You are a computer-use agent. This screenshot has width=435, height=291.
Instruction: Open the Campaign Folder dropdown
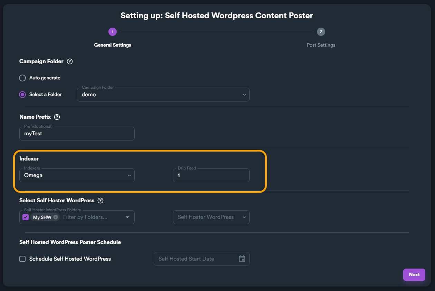tap(163, 95)
